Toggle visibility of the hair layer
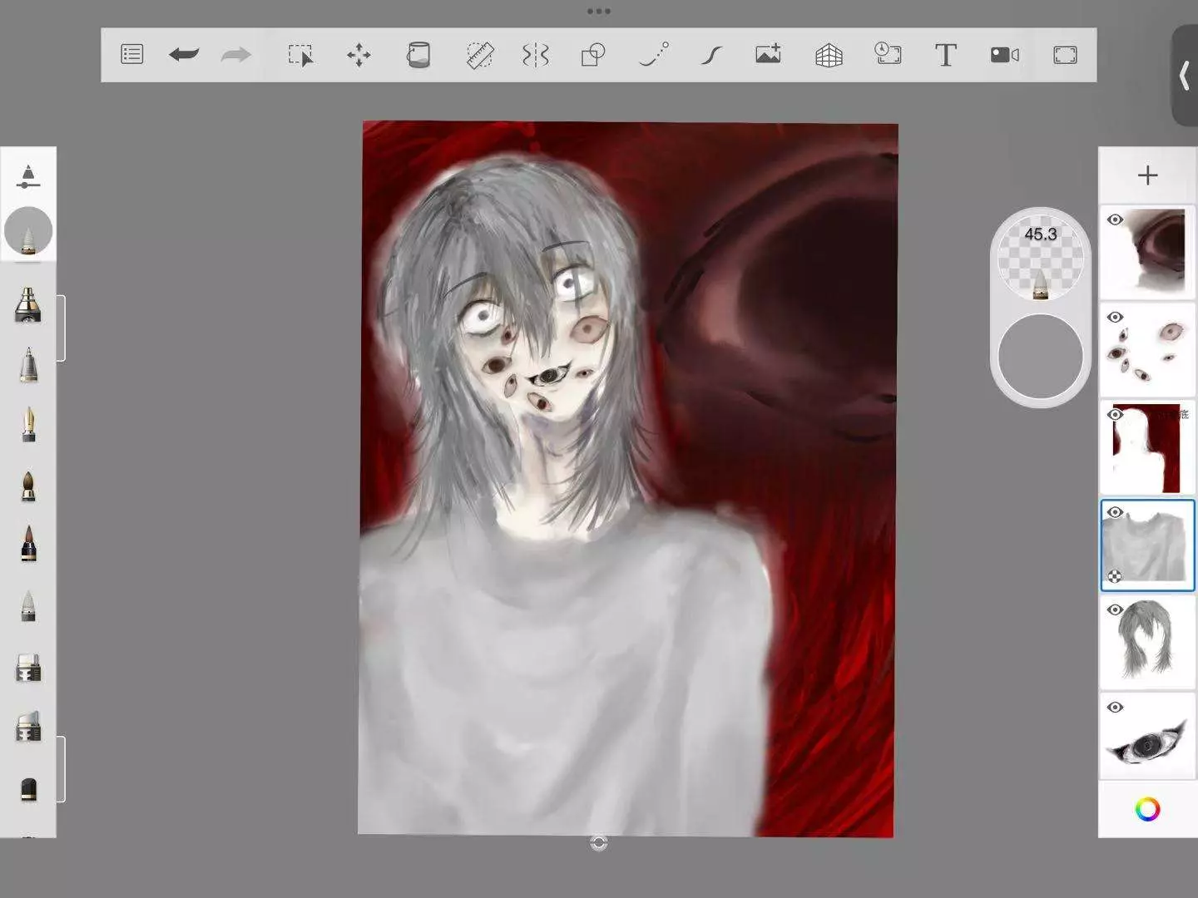 1115,610
